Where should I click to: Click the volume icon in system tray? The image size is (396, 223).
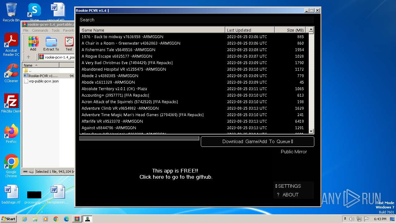pos(352,219)
